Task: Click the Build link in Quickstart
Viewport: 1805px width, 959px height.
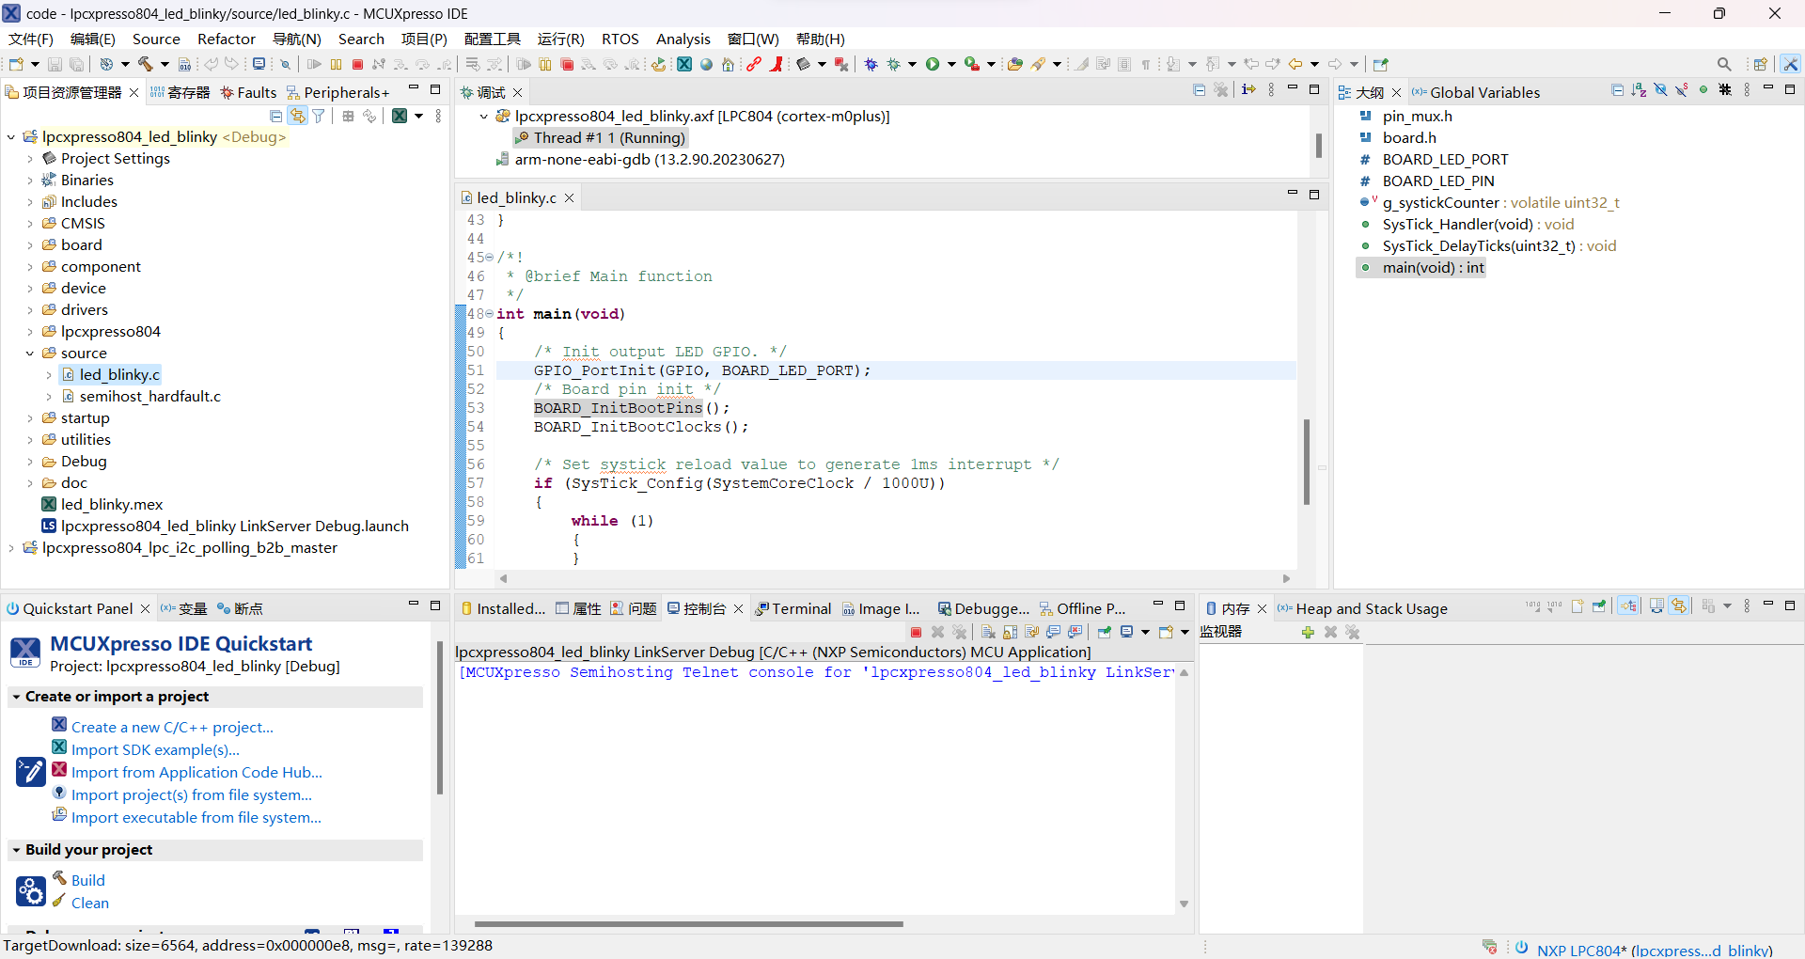Action: pyautogui.click(x=88, y=880)
